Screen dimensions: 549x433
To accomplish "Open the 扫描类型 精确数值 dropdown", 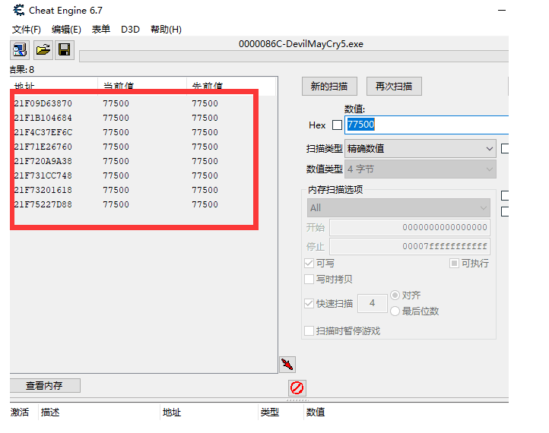I will (x=420, y=149).
